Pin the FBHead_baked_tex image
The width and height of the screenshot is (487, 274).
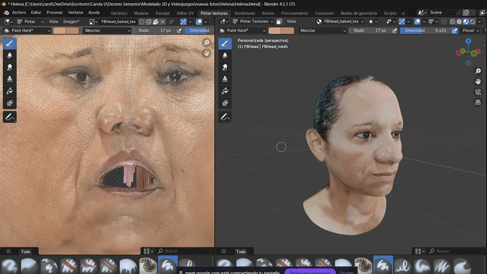point(171,22)
